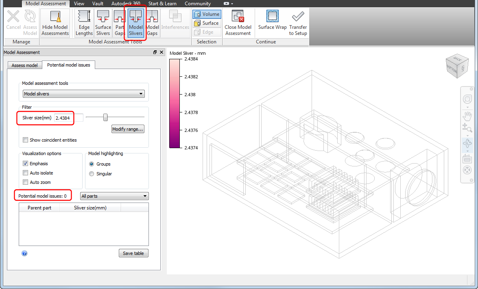478x289 pixels.
Task: Launch the Surface Wrap tool
Action: pos(273,20)
